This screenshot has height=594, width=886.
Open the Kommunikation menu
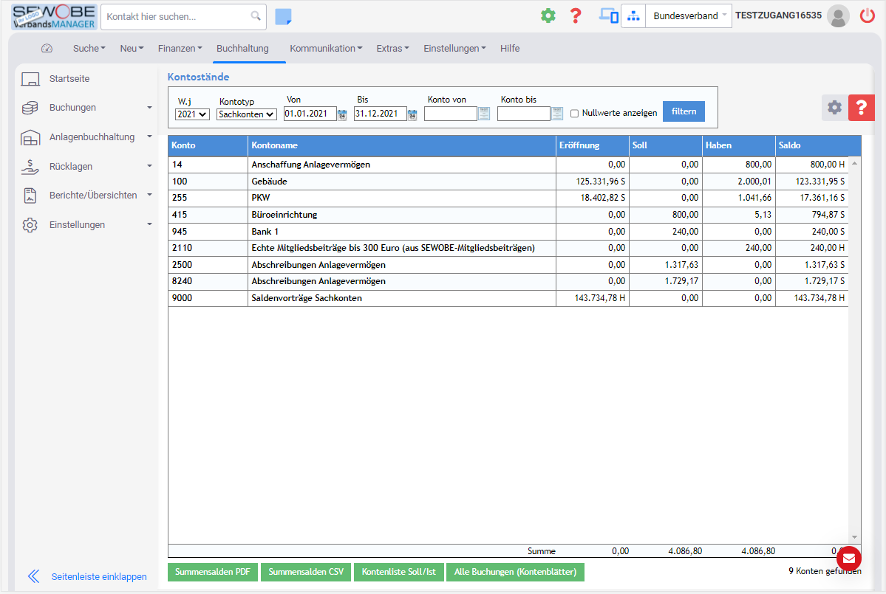click(x=326, y=49)
